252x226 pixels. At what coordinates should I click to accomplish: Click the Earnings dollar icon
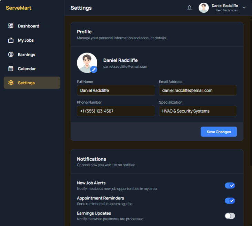point(11,54)
